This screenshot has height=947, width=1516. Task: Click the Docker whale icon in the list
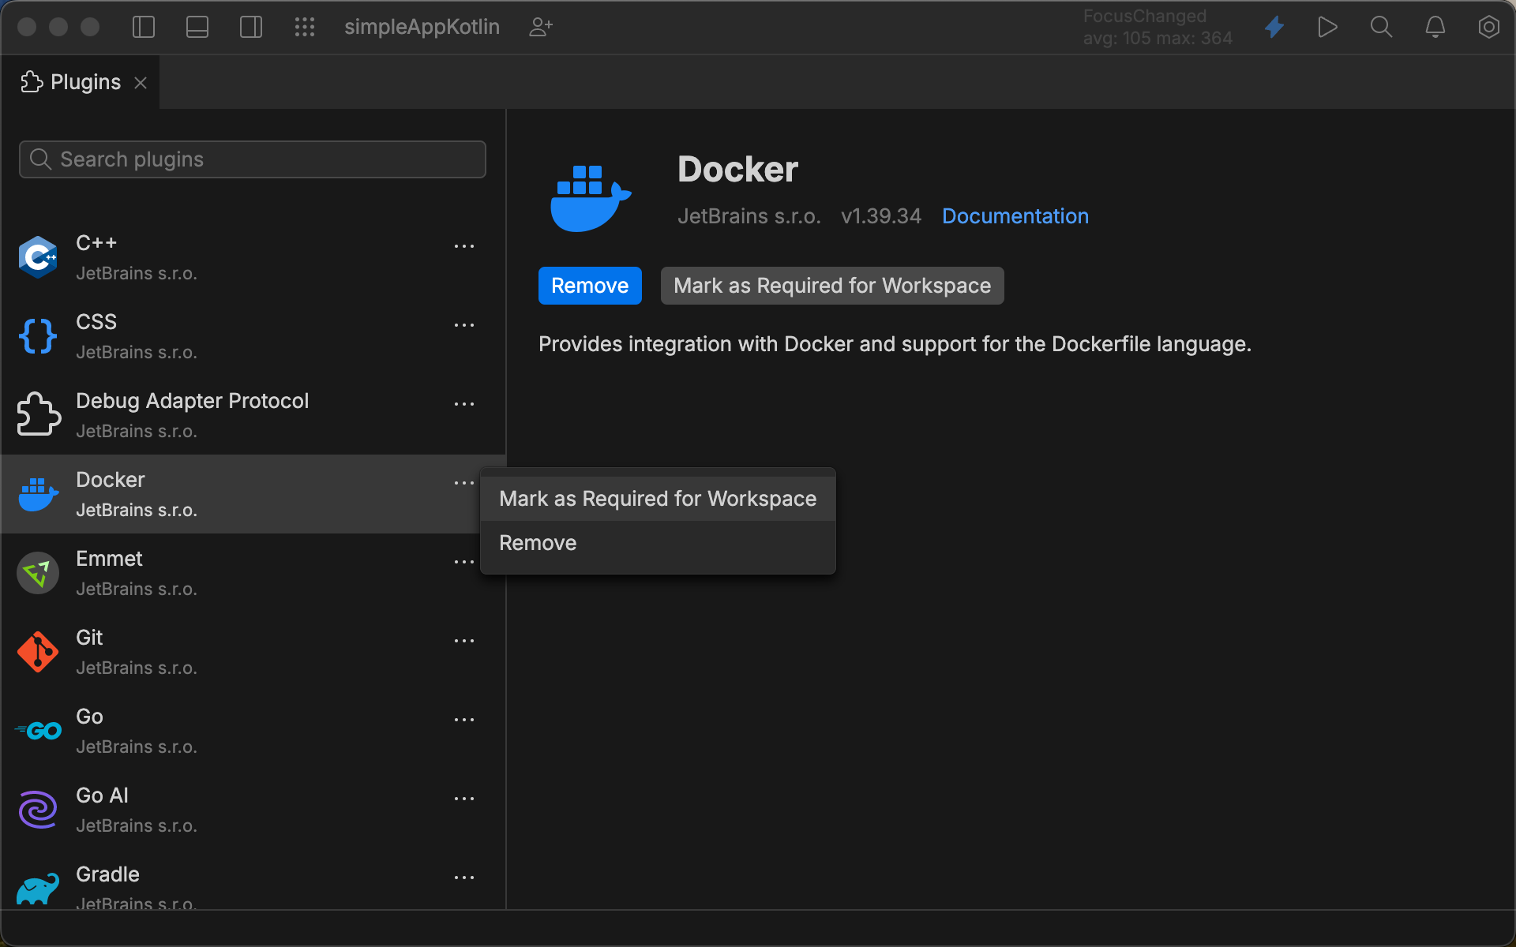(37, 493)
